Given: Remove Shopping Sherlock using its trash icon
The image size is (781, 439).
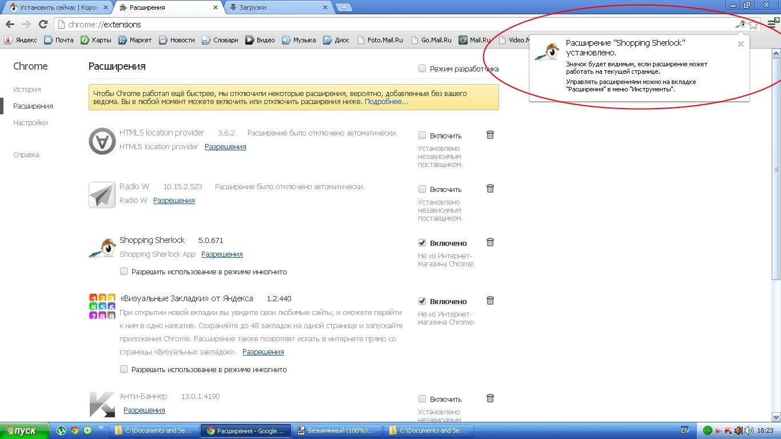Looking at the screenshot, I should (x=490, y=242).
